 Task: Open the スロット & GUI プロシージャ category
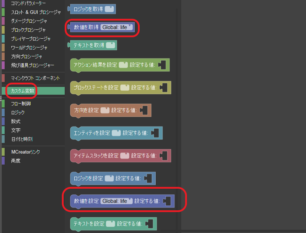(36, 12)
